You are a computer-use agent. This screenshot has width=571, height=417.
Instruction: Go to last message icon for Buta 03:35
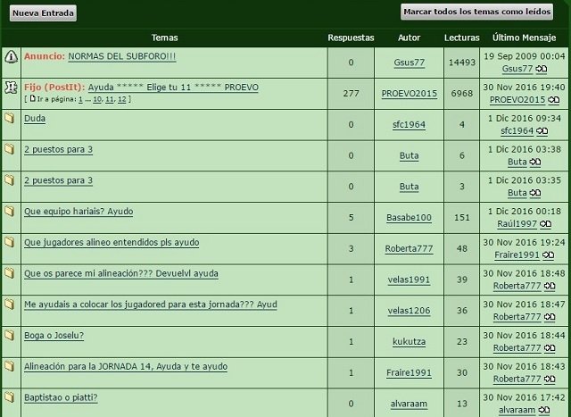535,193
